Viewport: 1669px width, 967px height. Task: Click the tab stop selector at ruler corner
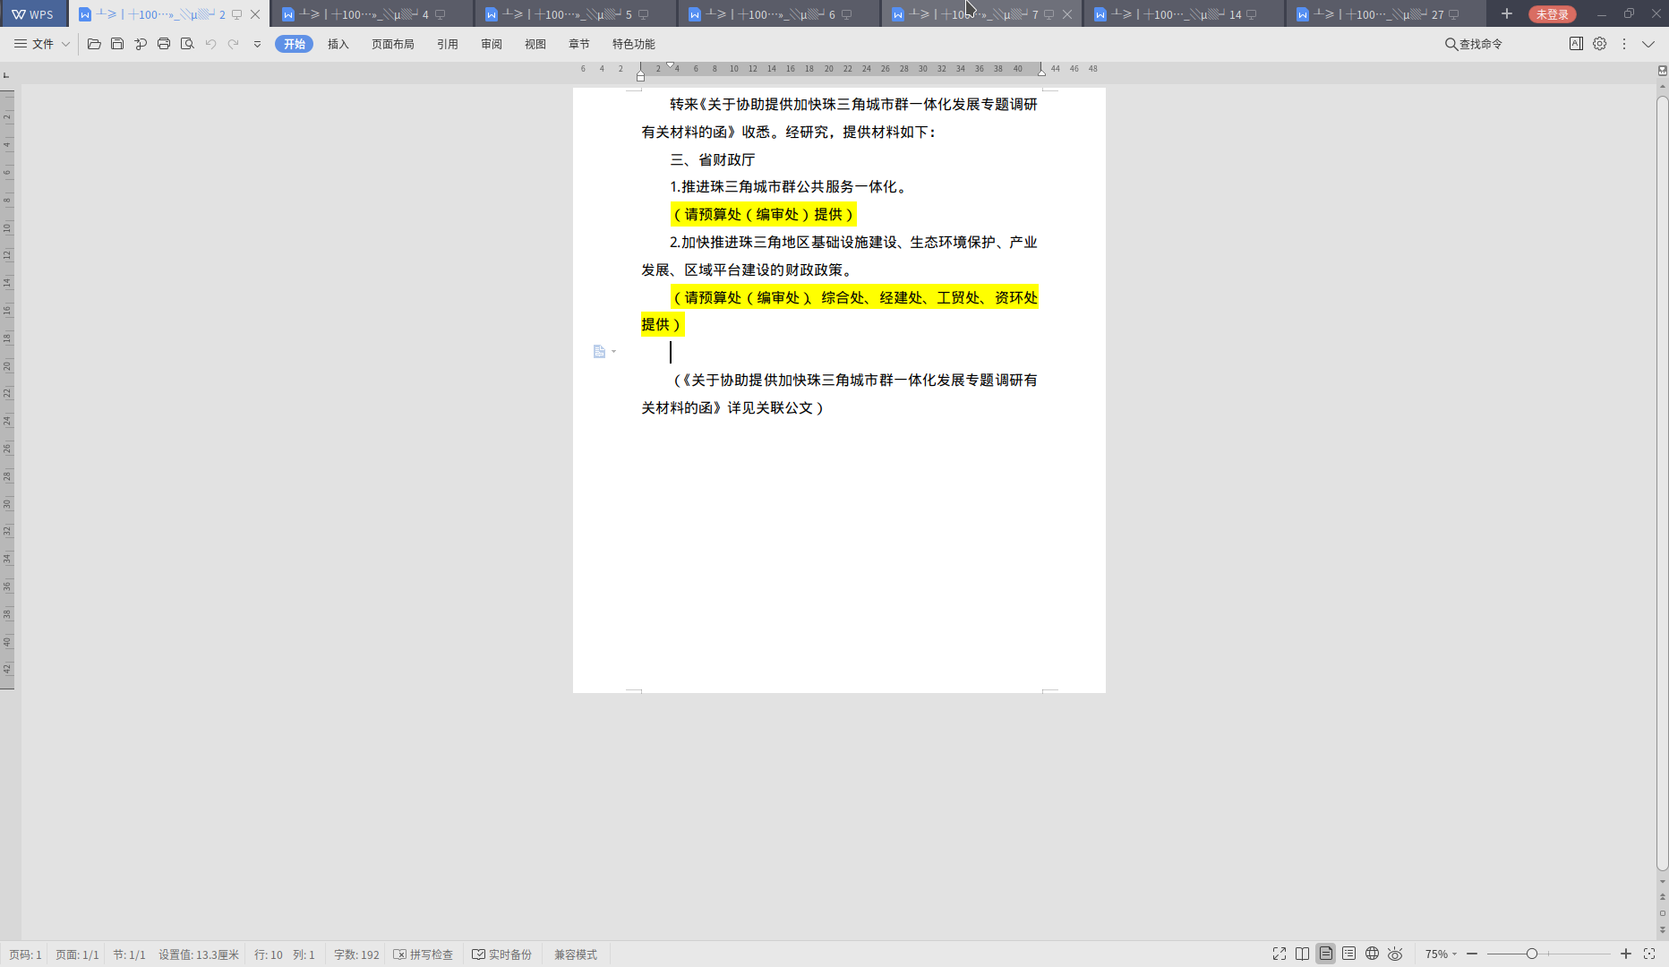click(6, 74)
